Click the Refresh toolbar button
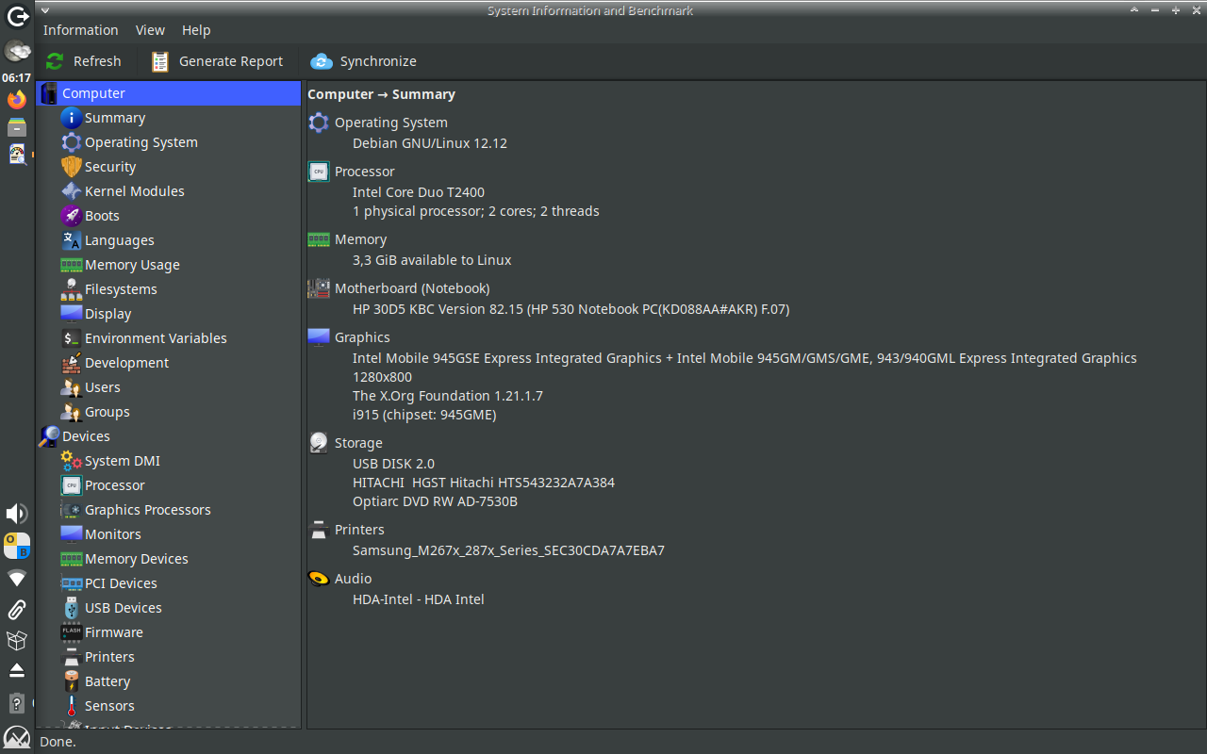 coord(84,61)
